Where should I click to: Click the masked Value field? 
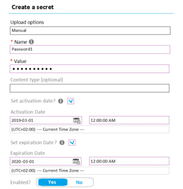pyautogui.click(x=89, y=69)
